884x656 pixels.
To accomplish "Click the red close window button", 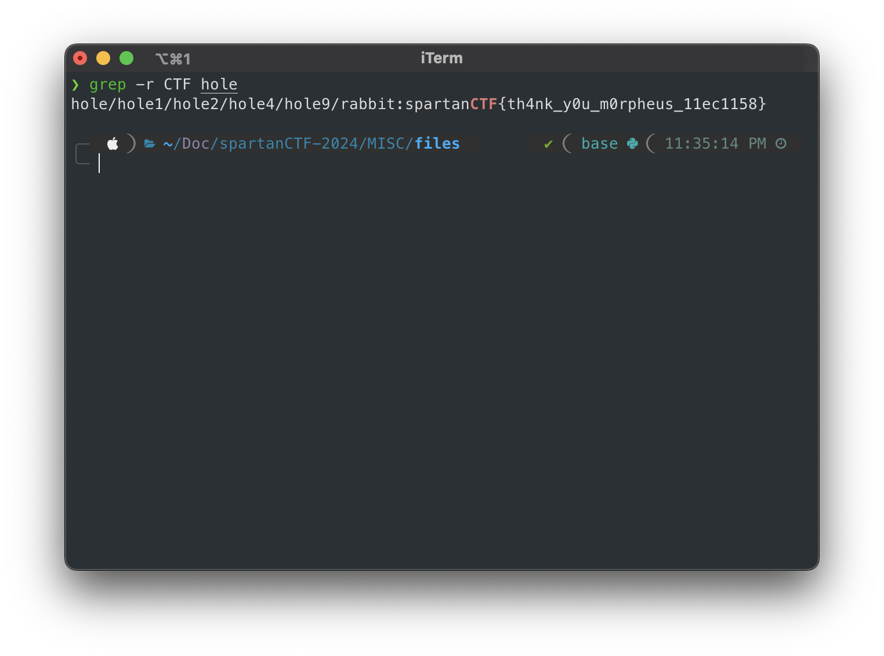I will tap(80, 58).
